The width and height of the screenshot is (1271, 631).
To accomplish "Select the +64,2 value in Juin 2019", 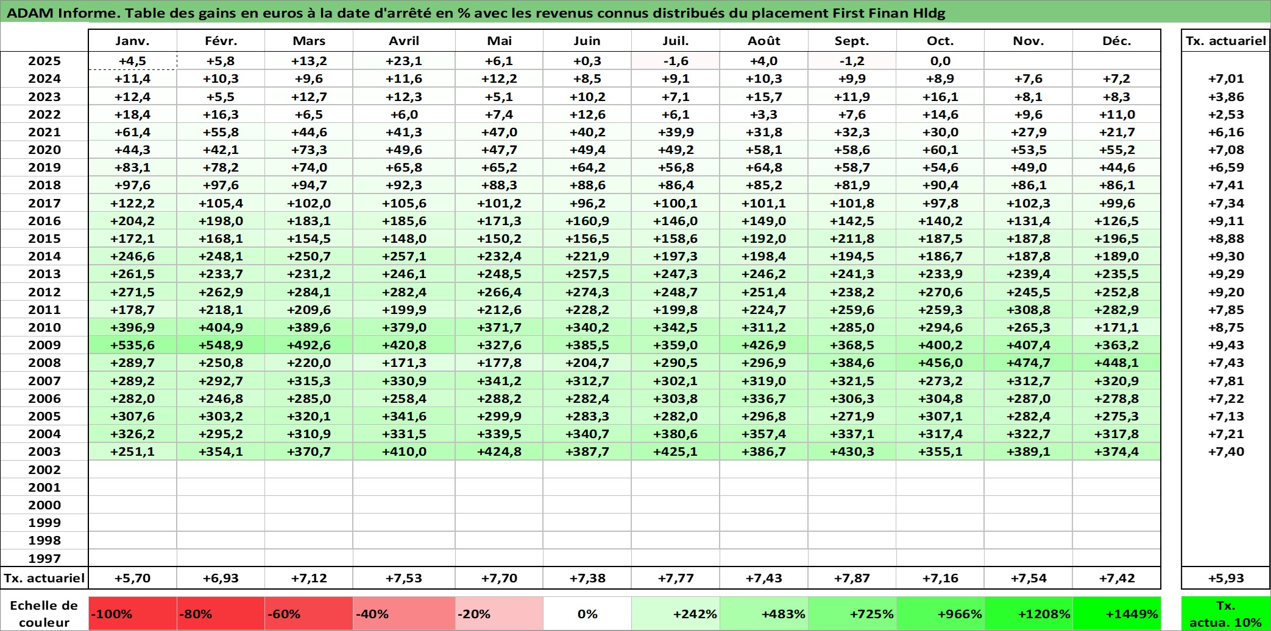I will (587, 167).
